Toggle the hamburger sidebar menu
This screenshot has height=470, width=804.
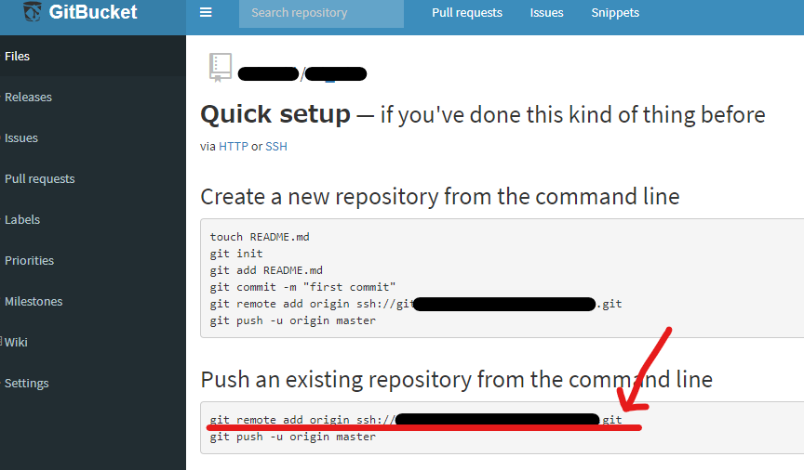pos(206,12)
